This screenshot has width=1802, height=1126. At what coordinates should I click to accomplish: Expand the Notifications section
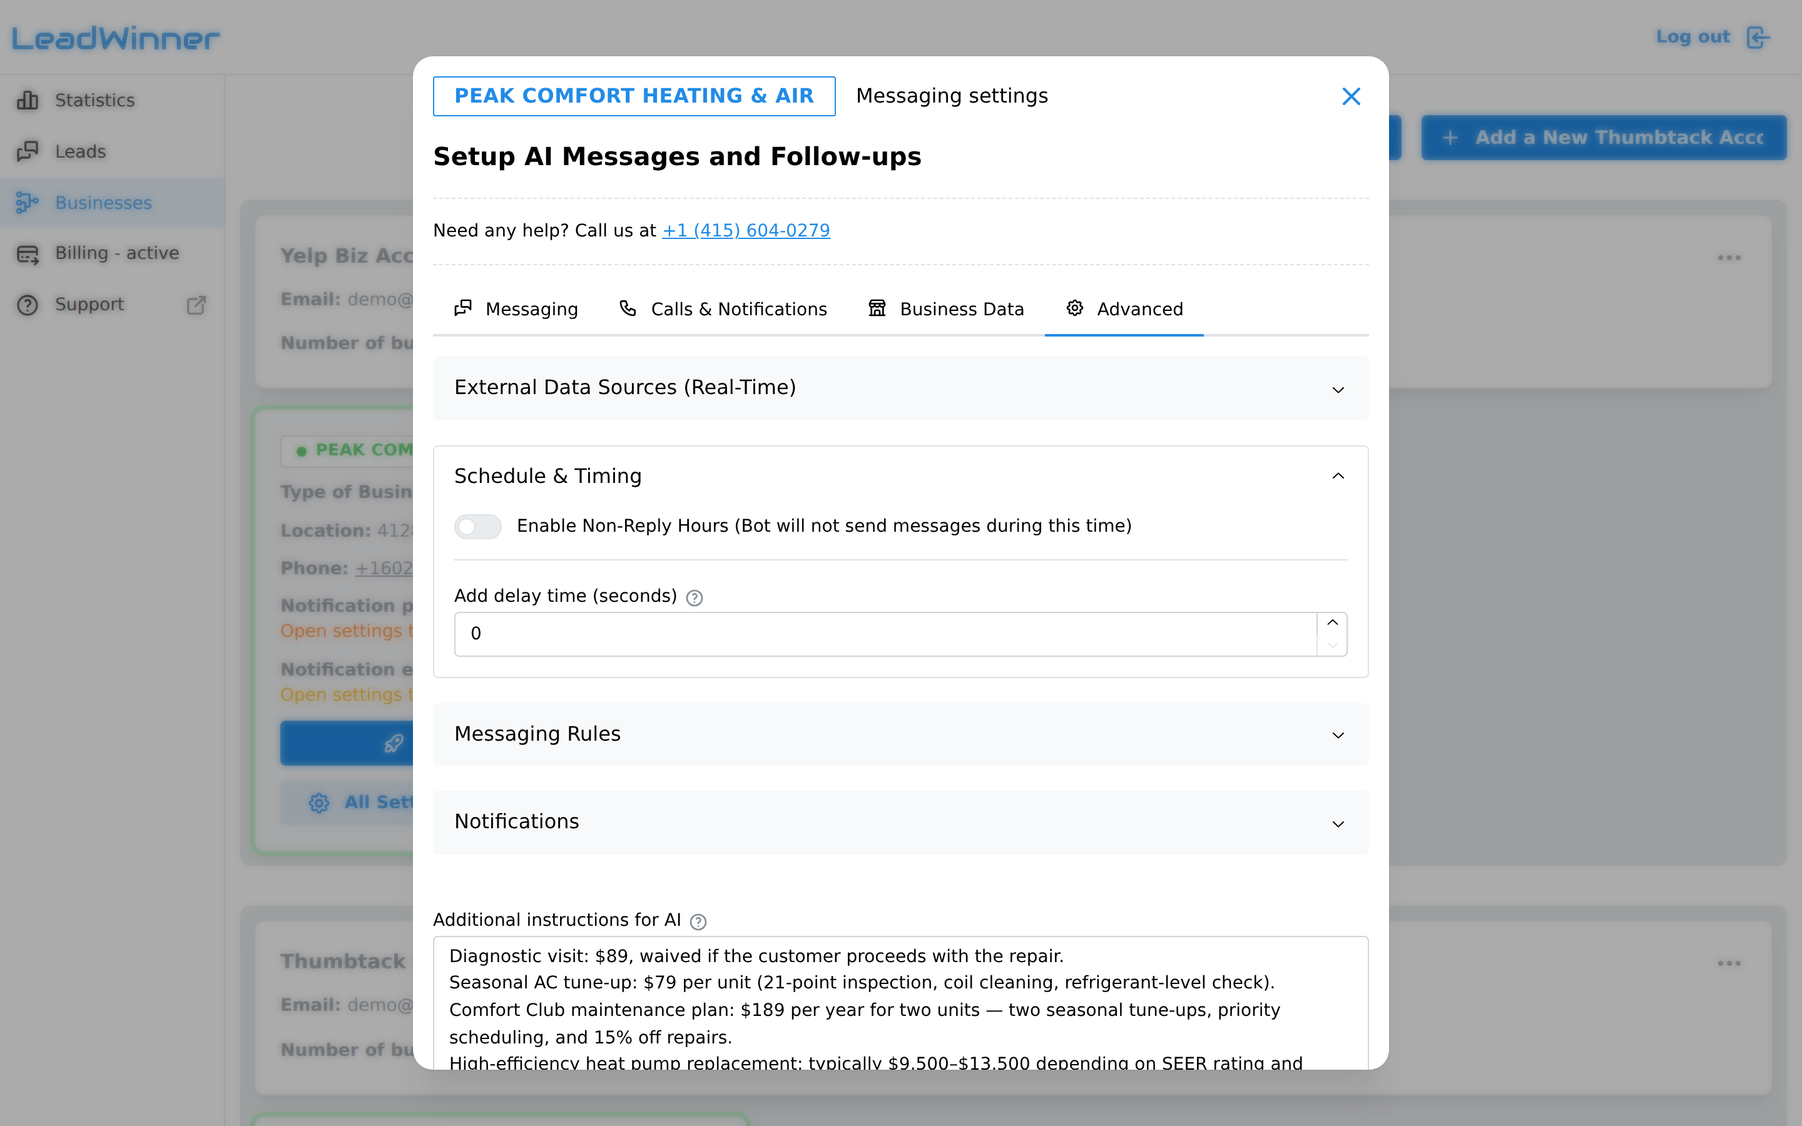point(900,822)
